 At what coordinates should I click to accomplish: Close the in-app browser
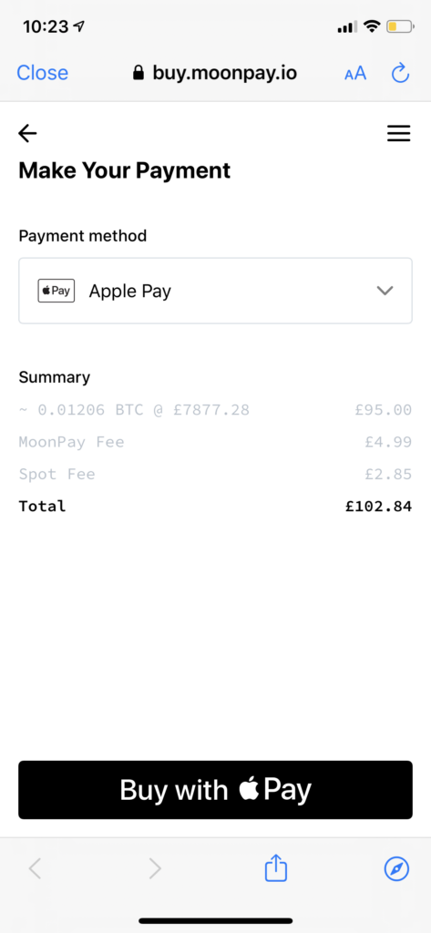(x=42, y=73)
